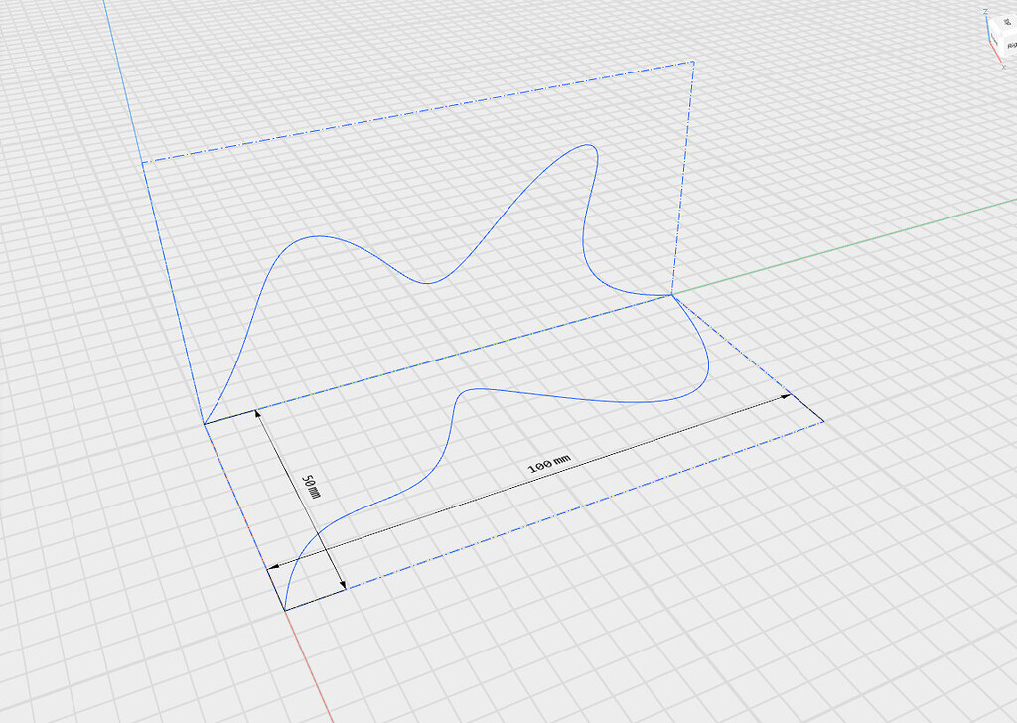Select the Z axis label on the view cube
Viewport: 1017px width, 723px height.
pyautogui.click(x=986, y=10)
